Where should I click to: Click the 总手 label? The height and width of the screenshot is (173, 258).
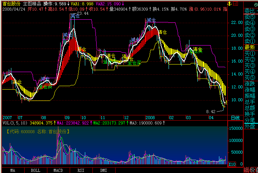(x=250, y=102)
